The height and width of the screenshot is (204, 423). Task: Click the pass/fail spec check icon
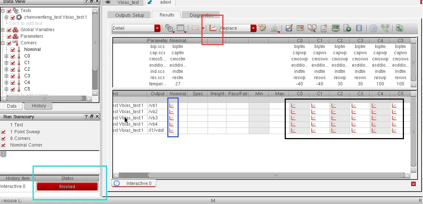pos(300,28)
